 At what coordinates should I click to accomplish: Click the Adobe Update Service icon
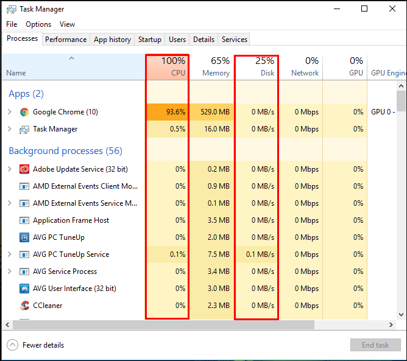(24, 169)
